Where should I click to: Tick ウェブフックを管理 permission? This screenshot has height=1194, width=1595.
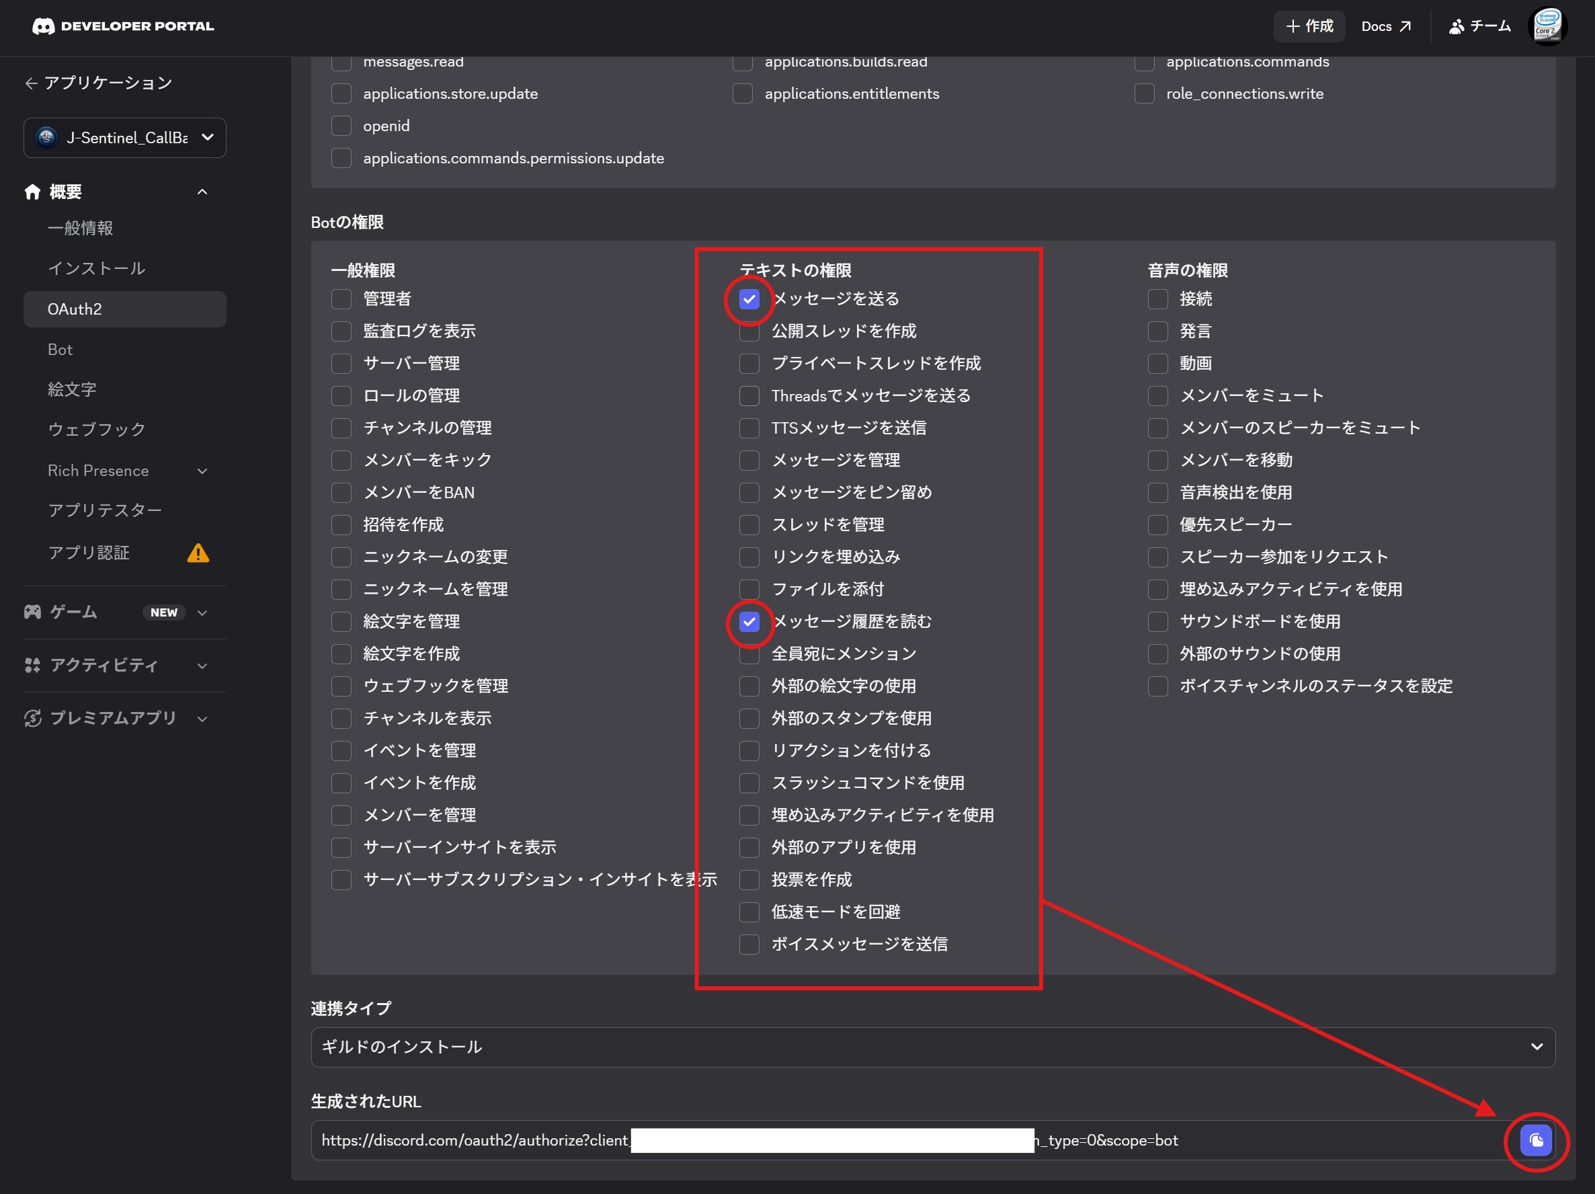(341, 686)
